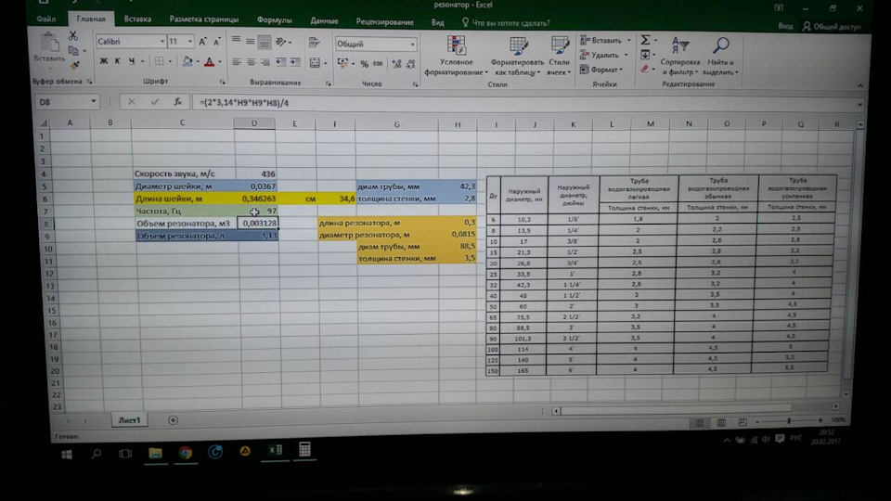Image resolution: width=891 pixels, height=501 pixels.
Task: Switch to the Рецензирование tab
Action: pos(384,21)
